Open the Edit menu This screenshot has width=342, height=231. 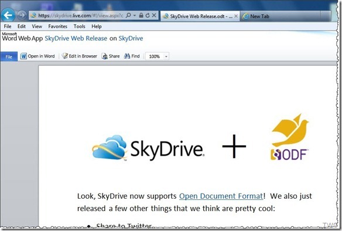click(x=21, y=26)
